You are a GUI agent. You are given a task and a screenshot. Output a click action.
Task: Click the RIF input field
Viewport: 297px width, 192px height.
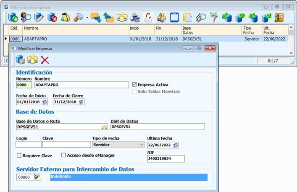click(x=166, y=159)
